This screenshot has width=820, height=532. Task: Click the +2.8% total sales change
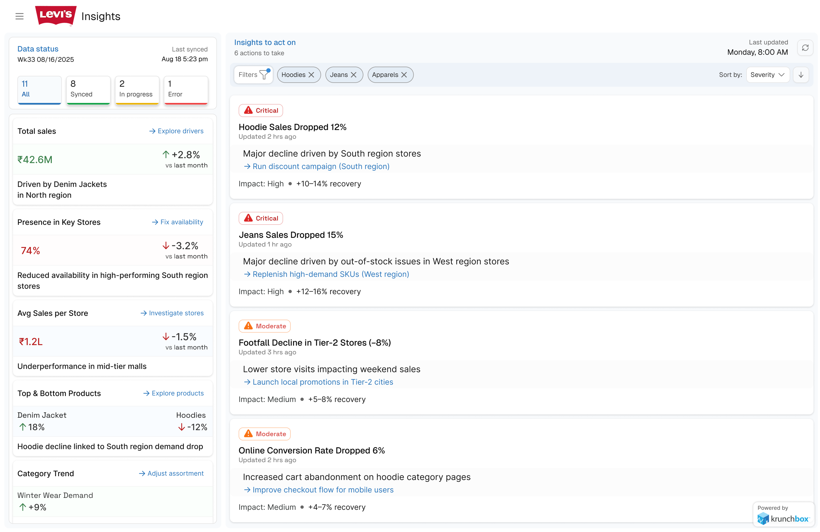pos(181,154)
